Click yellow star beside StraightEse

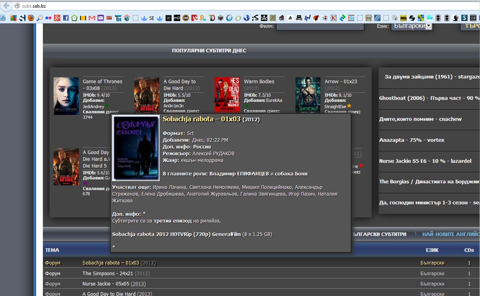pos(349,106)
